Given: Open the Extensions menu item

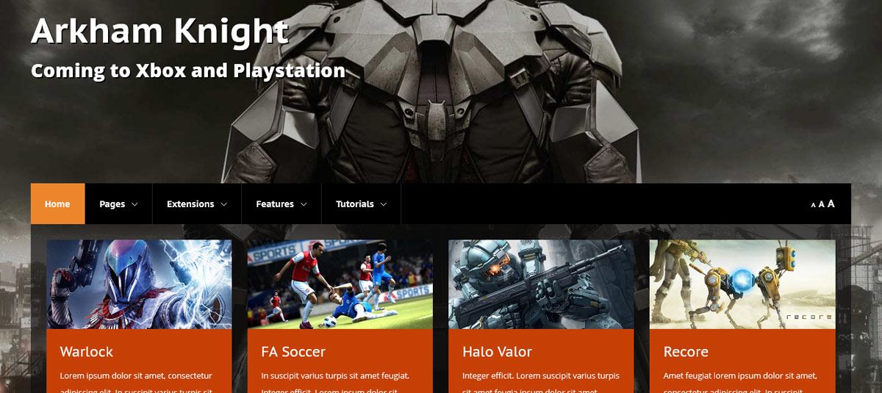Looking at the screenshot, I should pos(190,204).
